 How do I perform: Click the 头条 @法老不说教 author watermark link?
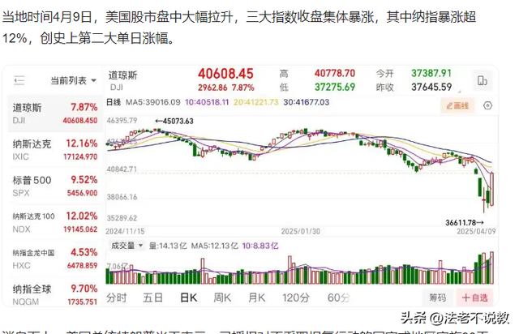click(454, 318)
